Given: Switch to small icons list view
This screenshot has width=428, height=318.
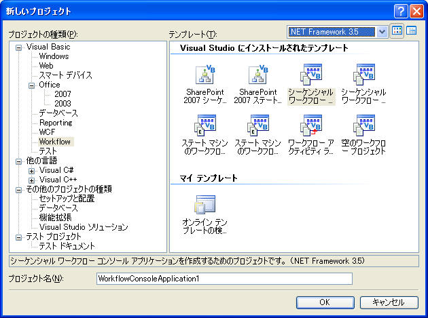Looking at the screenshot, I should [411, 31].
